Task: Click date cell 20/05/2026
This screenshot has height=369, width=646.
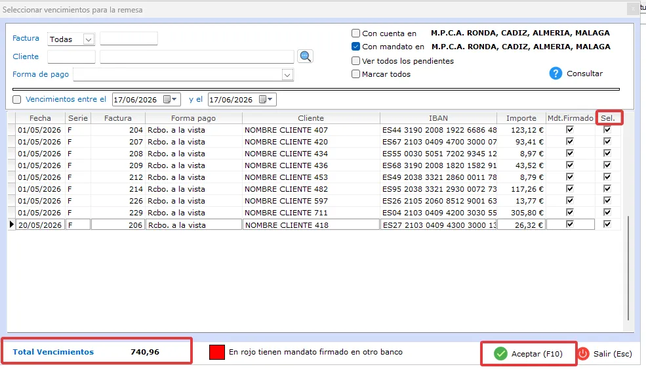Action: pyautogui.click(x=40, y=225)
